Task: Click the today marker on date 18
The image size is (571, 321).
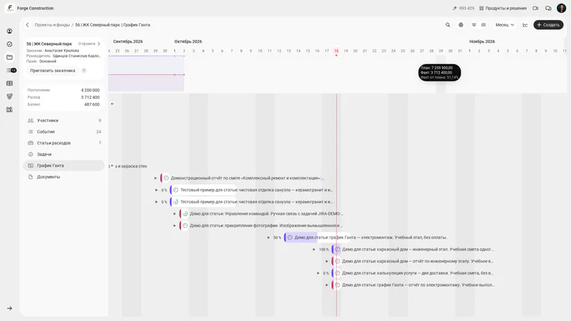Action: point(336,51)
